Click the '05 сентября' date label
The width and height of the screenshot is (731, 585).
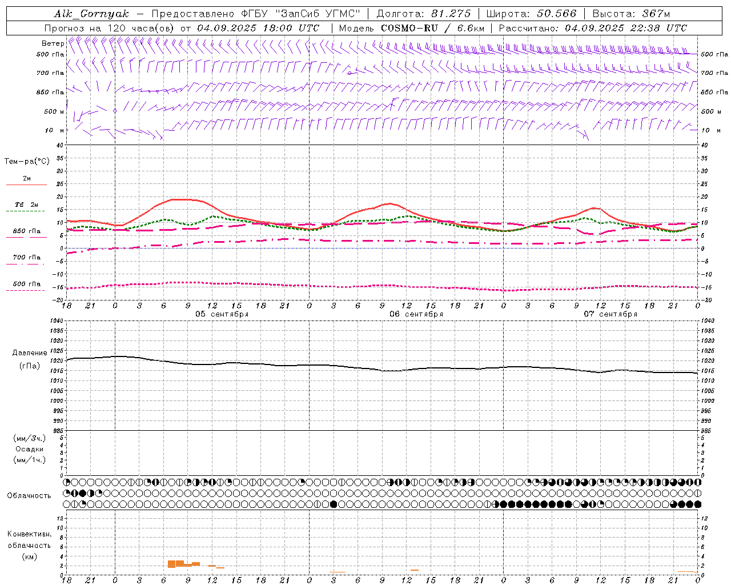[x=222, y=314]
